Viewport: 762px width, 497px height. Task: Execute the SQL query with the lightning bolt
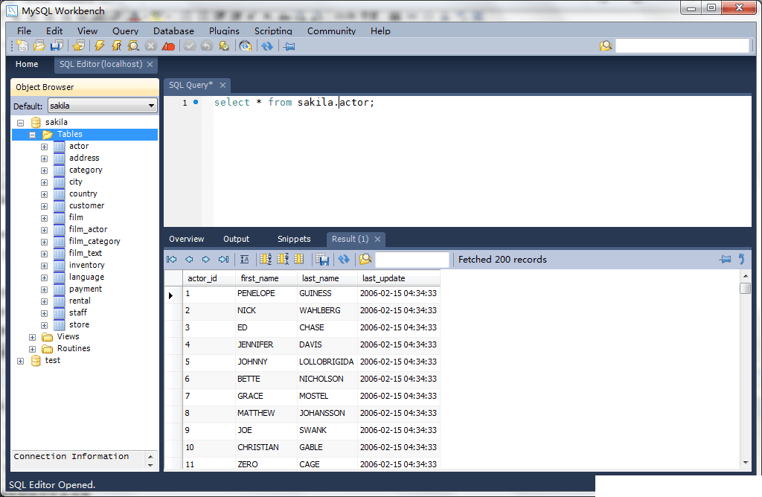coord(99,46)
